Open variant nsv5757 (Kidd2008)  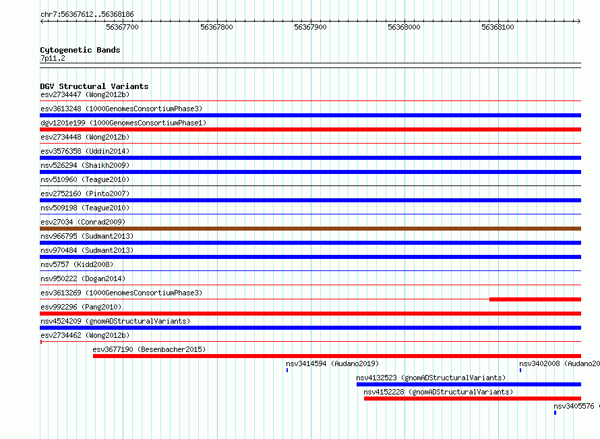point(77,264)
